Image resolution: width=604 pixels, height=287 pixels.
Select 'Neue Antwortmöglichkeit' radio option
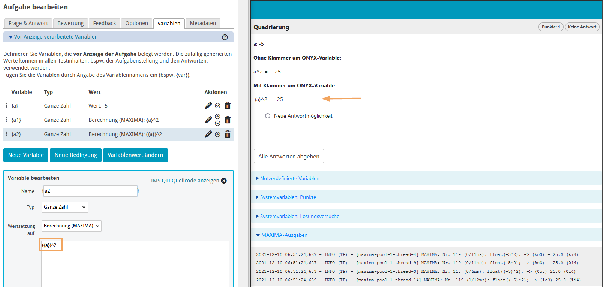(x=268, y=116)
